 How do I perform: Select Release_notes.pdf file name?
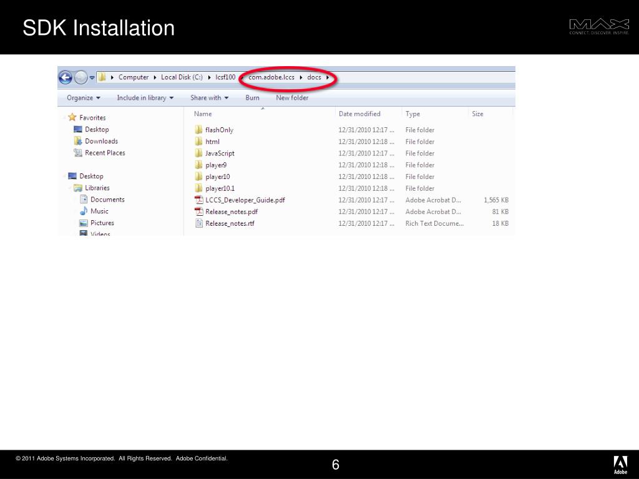pos(232,212)
